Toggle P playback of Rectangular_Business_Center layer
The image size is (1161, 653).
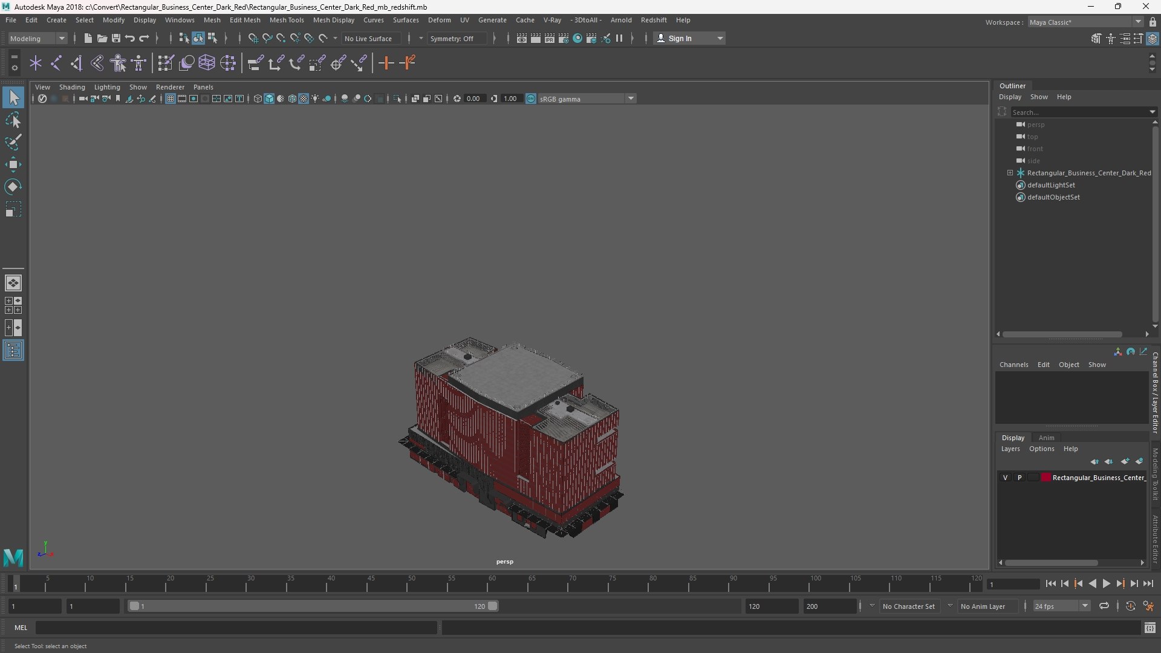(x=1020, y=478)
